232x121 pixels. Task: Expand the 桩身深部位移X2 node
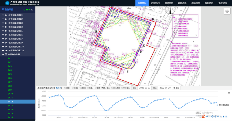click(x=3, y=19)
